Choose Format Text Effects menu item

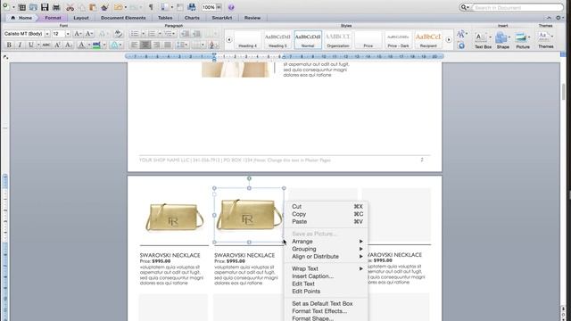(x=327, y=311)
